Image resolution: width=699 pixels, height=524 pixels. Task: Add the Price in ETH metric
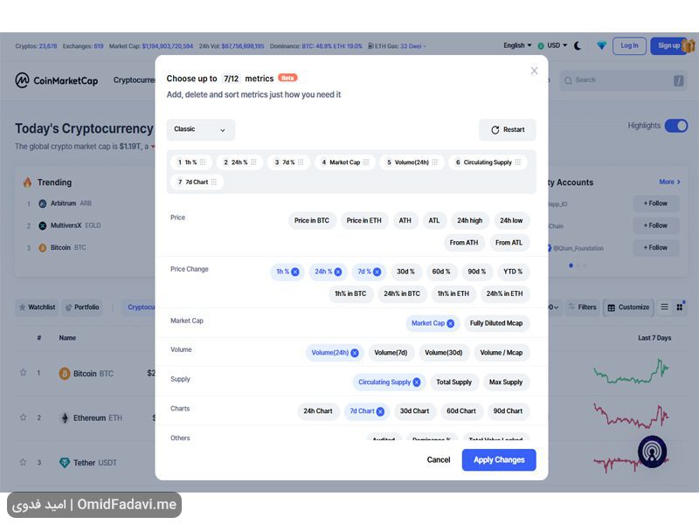pyautogui.click(x=363, y=221)
